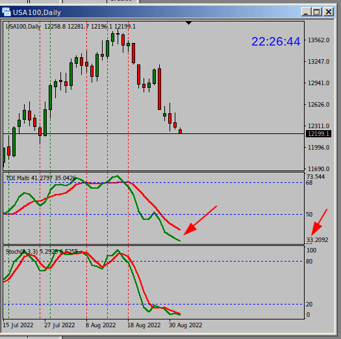Click the USA100,Daily OHLC header text
Image resolution: width=341 pixels, height=339 pixels.
pyautogui.click(x=71, y=27)
